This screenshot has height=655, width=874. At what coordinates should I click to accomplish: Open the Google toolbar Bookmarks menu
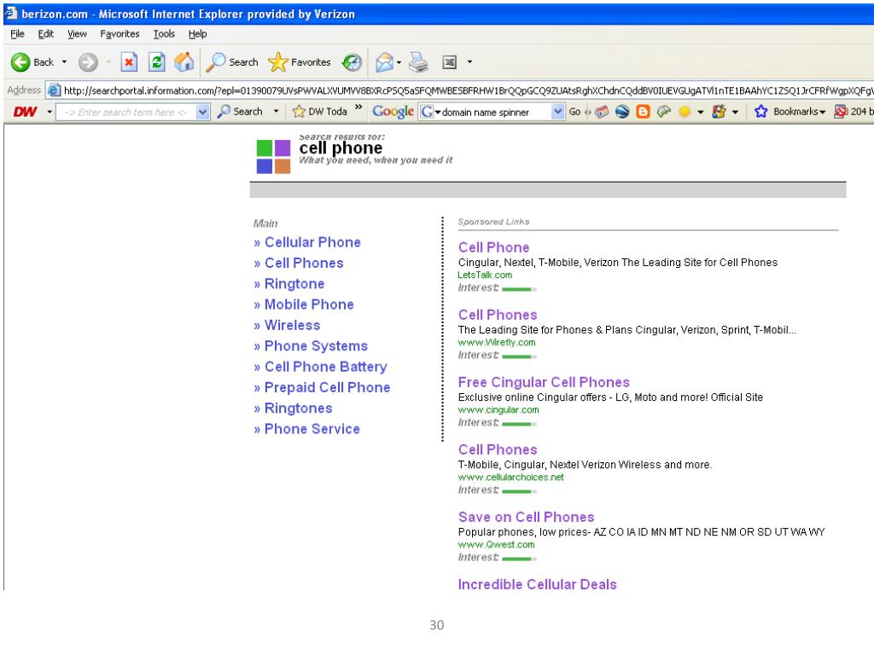(790, 112)
